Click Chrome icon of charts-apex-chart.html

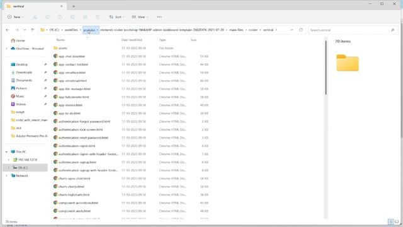pos(55,178)
